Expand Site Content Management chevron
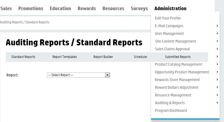224x122 pixels. pos(217,41)
